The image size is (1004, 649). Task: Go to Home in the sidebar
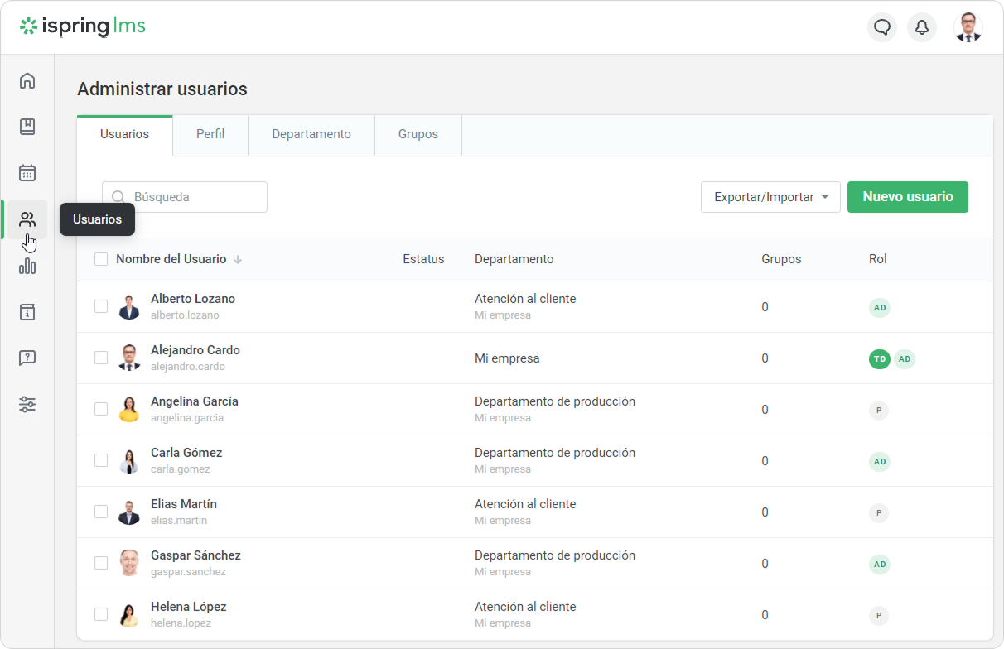(x=27, y=80)
